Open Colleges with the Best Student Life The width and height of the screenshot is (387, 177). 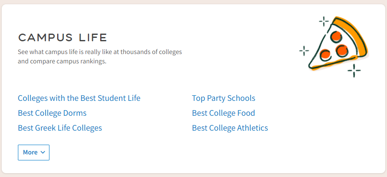[x=79, y=98]
